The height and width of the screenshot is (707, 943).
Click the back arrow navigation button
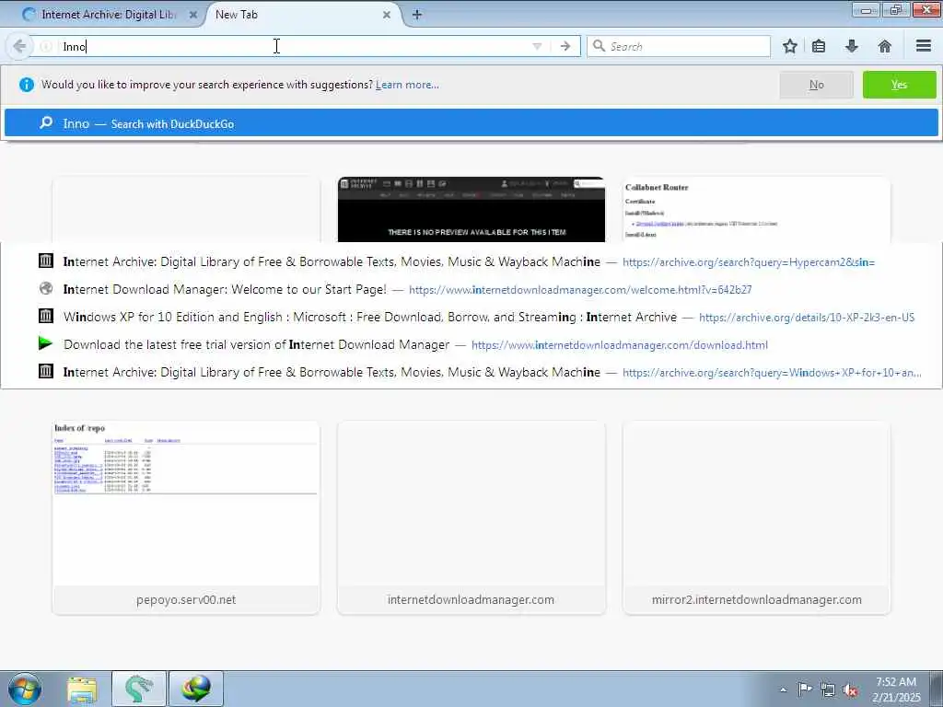pos(19,46)
